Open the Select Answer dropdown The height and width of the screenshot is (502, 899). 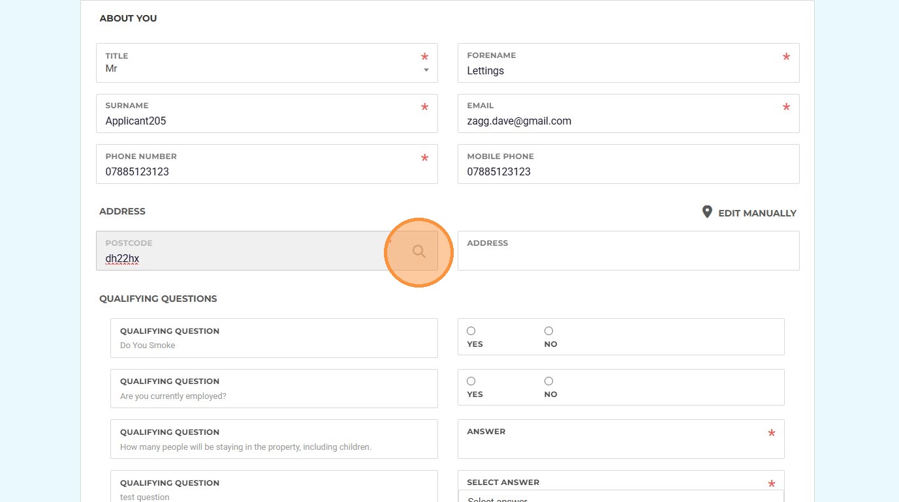(x=620, y=497)
